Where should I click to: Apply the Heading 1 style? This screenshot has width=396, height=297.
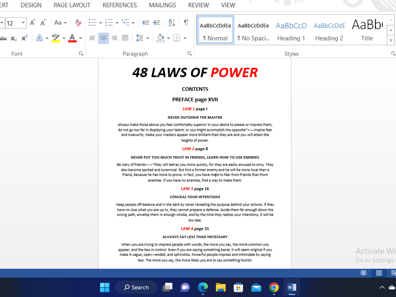pyautogui.click(x=291, y=30)
